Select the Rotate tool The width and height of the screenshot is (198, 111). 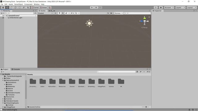pos(11,7)
